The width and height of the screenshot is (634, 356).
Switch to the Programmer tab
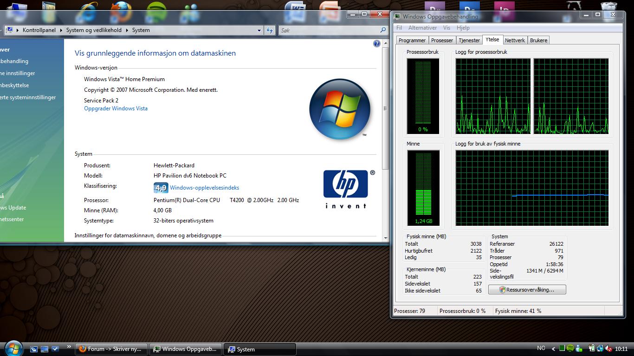click(412, 40)
